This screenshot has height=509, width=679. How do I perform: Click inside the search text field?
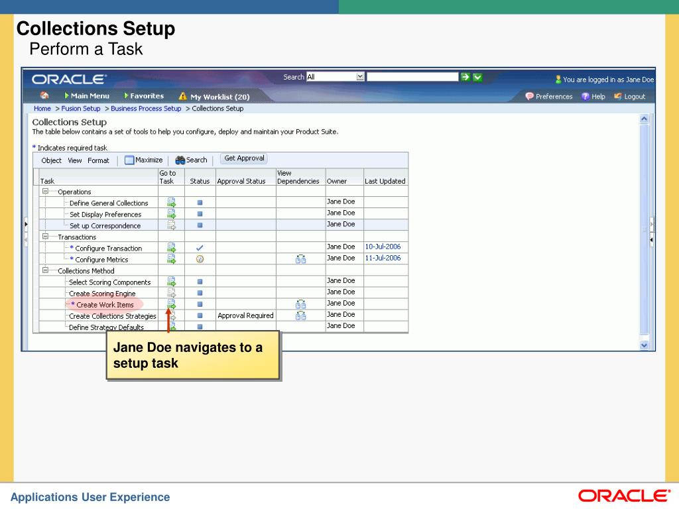(x=412, y=77)
